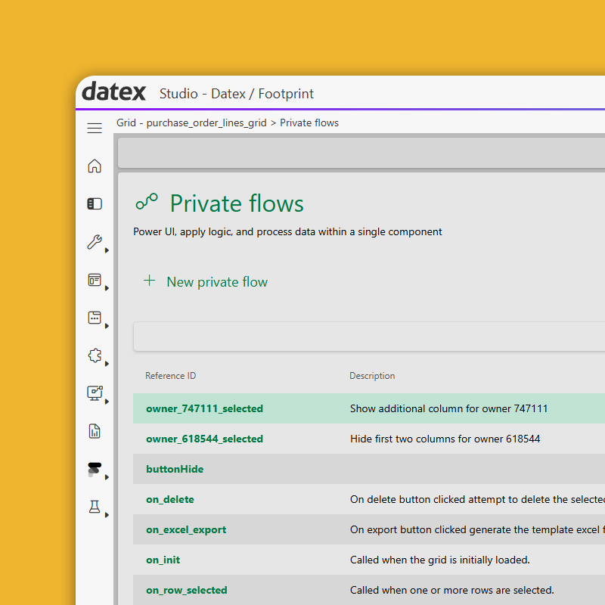Viewport: 605px width, 605px height.
Task: Click the black layered shapes sidebar icon
Action: pyautogui.click(x=95, y=469)
